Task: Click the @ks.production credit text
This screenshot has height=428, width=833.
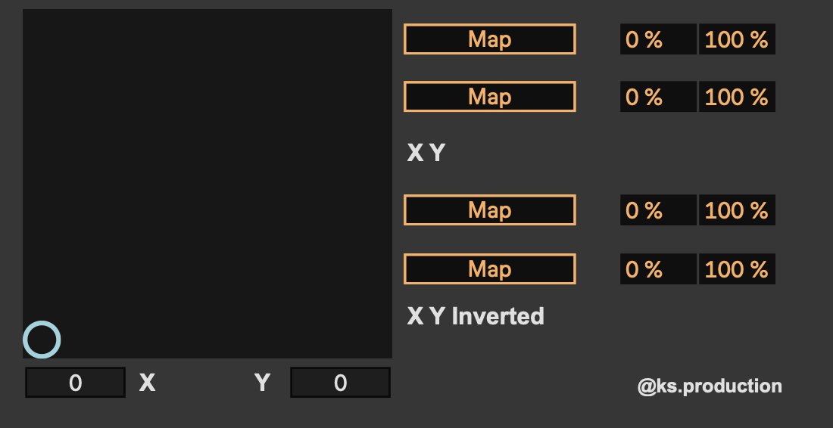Action: pos(710,386)
